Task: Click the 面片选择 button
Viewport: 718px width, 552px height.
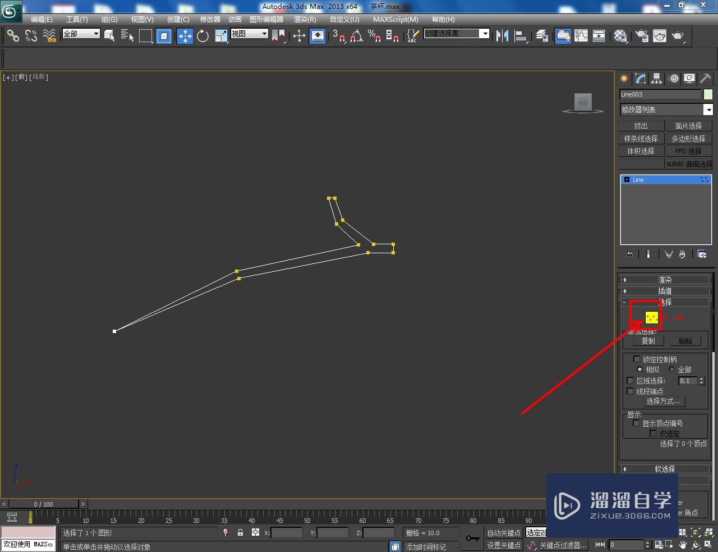Action: click(688, 126)
